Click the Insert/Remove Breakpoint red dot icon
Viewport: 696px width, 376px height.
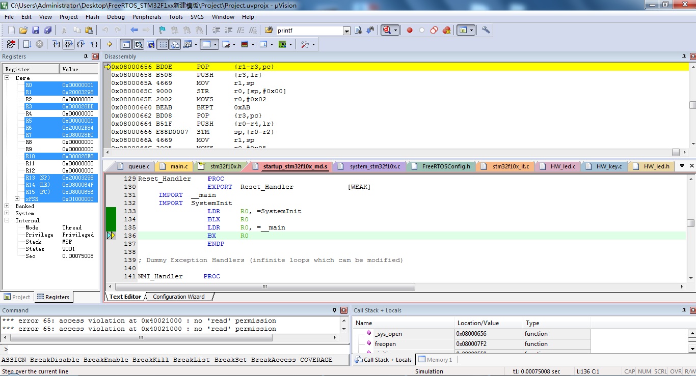409,31
